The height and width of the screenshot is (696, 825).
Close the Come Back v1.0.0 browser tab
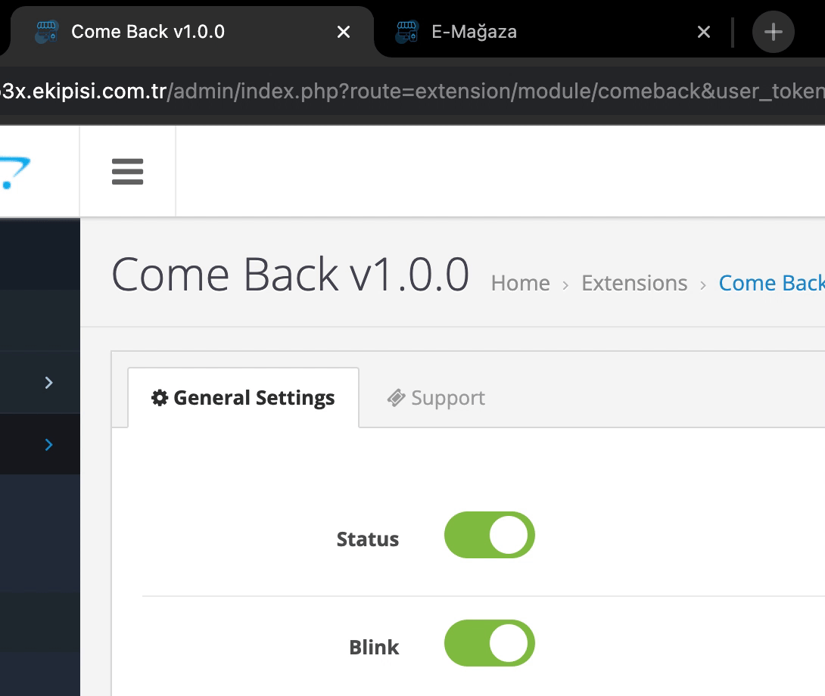344,32
